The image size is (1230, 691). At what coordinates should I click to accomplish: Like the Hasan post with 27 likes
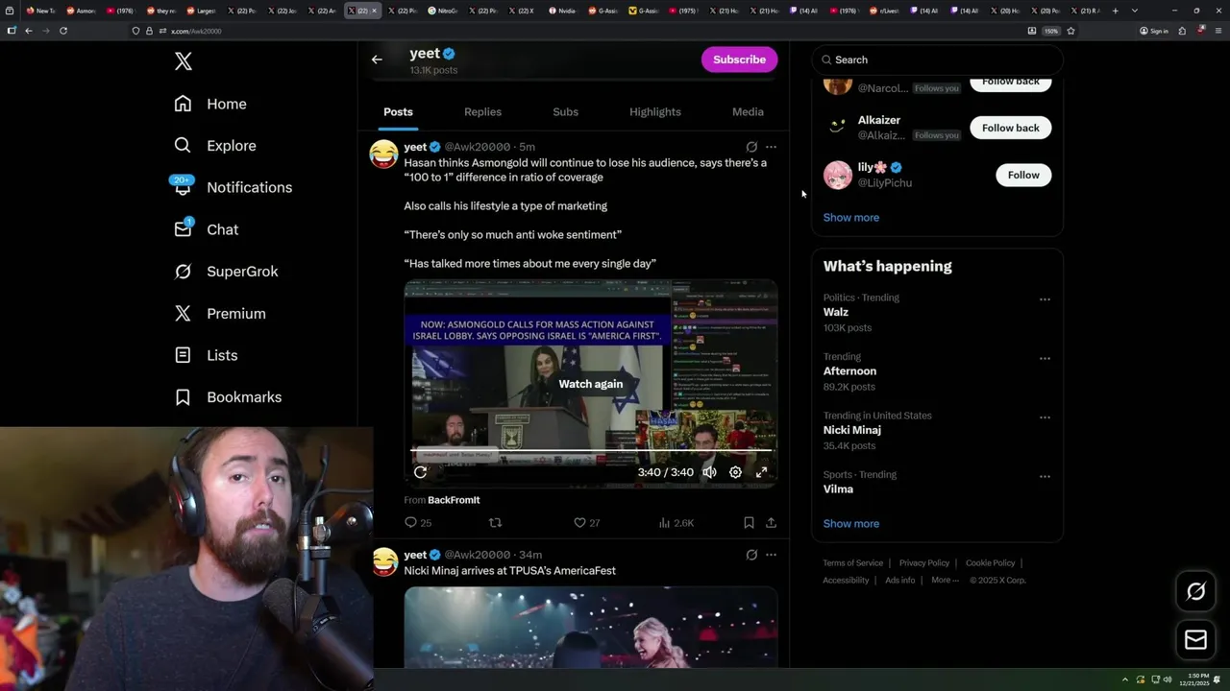tap(586, 523)
